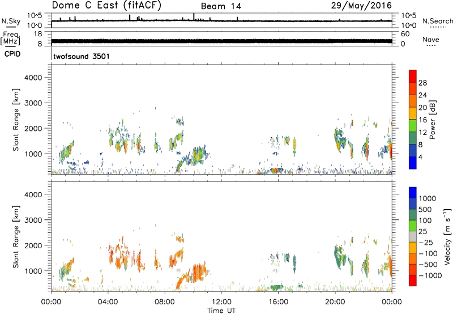Click the '16:00' time tick label
Image resolution: width=453 pixels, height=314 pixels.
pyautogui.click(x=278, y=302)
